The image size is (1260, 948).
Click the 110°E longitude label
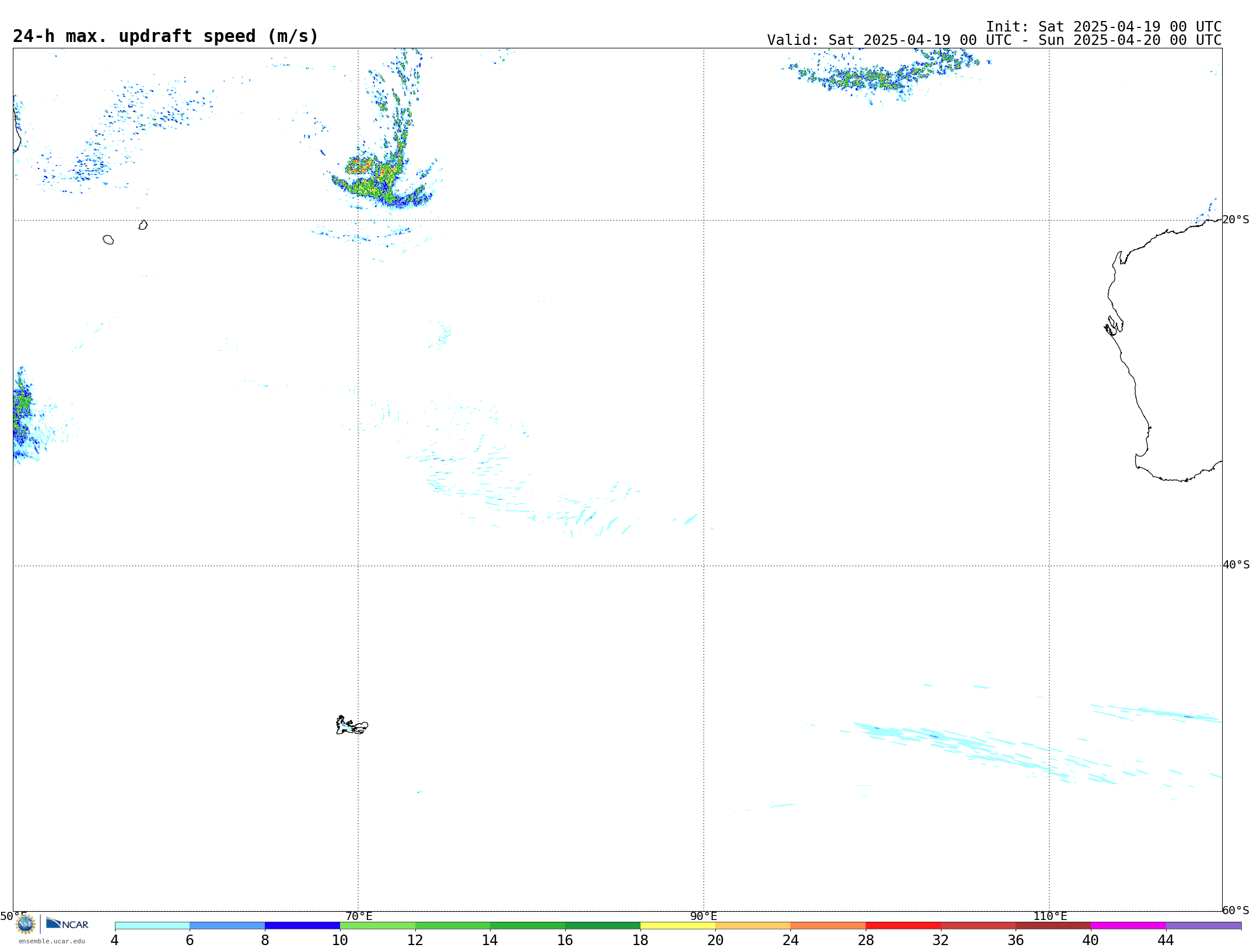(1050, 917)
